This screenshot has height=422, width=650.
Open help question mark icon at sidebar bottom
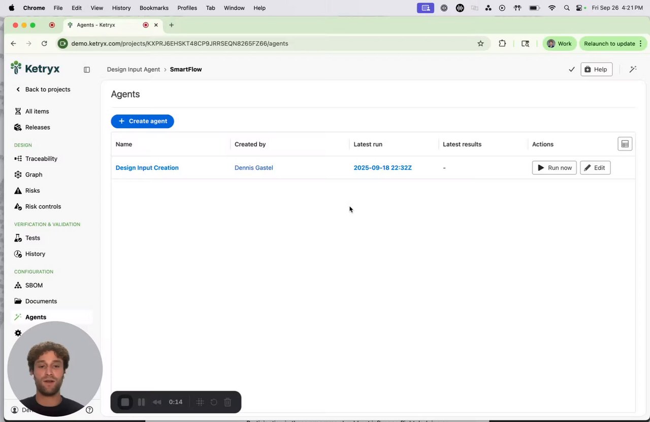click(89, 410)
